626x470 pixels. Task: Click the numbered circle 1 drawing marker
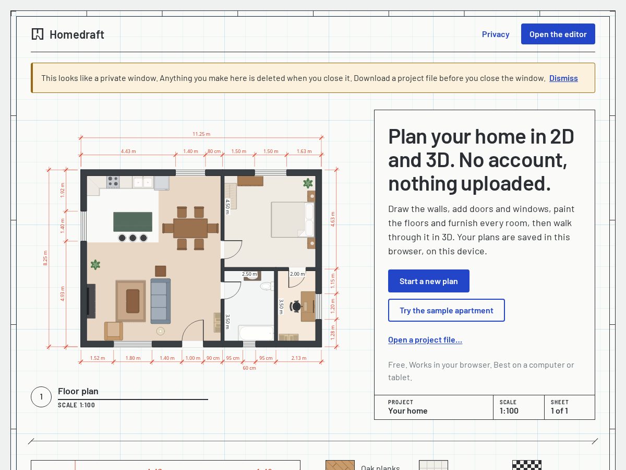pos(41,397)
